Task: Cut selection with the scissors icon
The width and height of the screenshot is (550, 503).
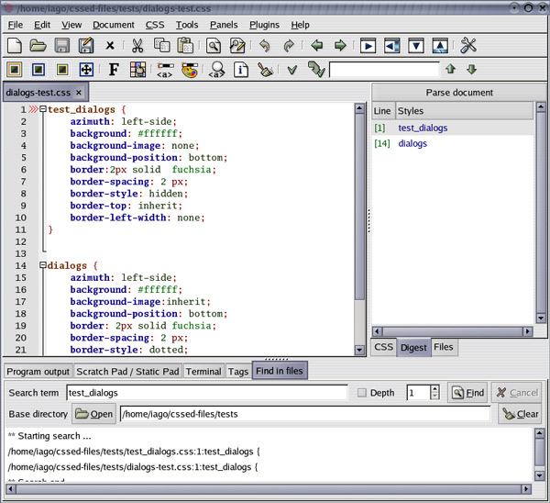Action: tap(137, 46)
